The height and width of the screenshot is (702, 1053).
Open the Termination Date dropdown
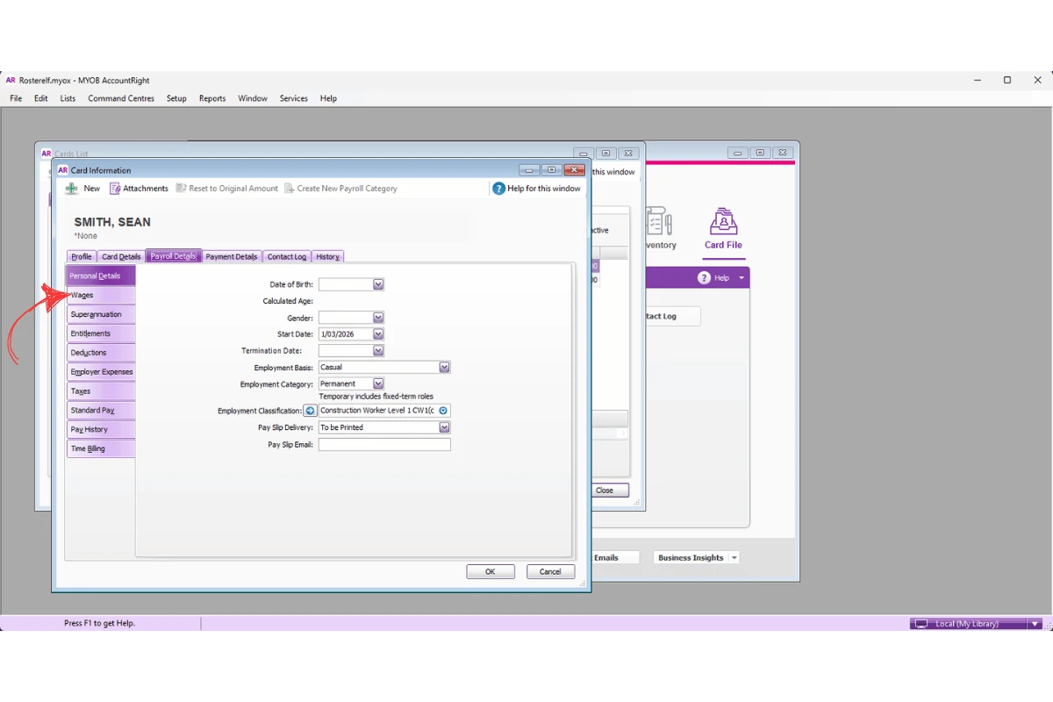click(x=378, y=351)
